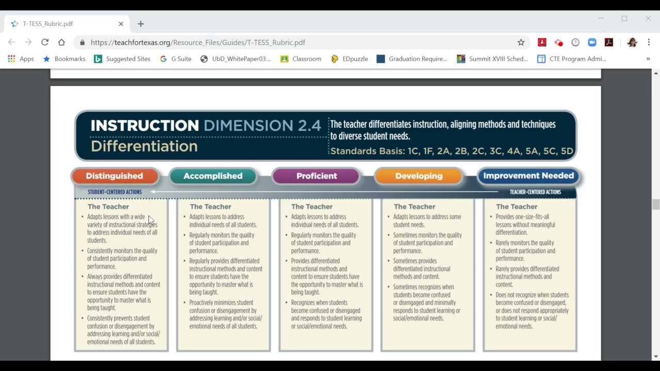The image size is (660, 371).
Task: View site security lock information
Action: [82, 42]
